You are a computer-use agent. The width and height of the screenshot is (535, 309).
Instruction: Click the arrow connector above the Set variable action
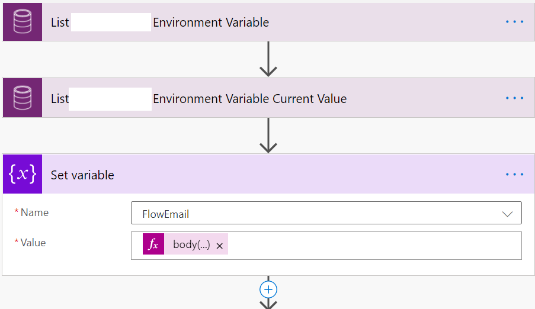(x=268, y=136)
